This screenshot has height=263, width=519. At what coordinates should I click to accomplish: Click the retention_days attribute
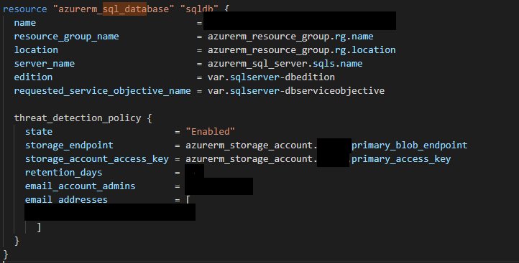[63, 172]
